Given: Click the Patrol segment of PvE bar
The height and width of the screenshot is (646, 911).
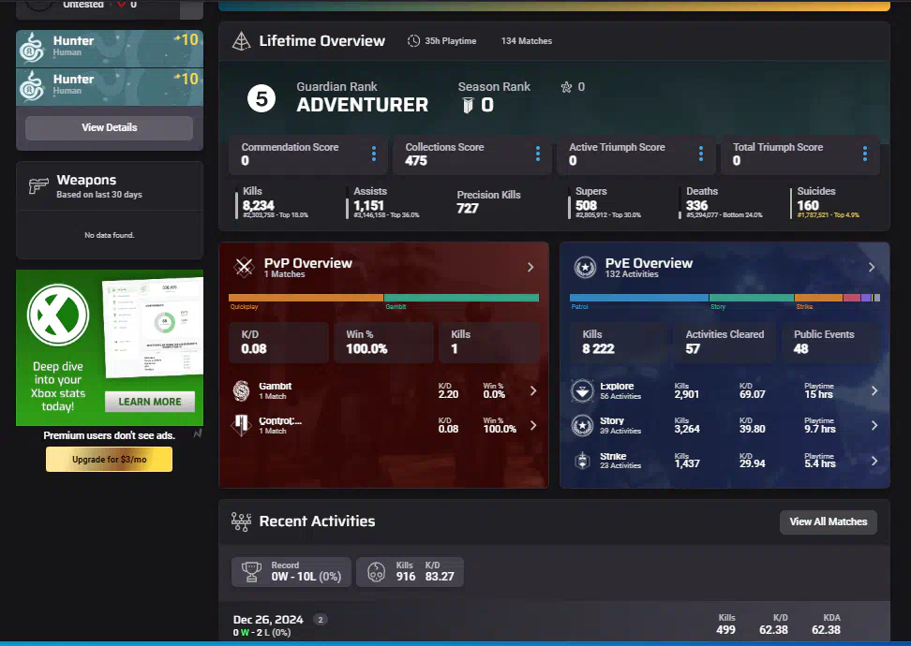Looking at the screenshot, I should pyautogui.click(x=639, y=298).
